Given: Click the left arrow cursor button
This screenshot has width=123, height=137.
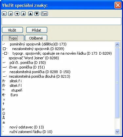Looking at the screenshot, I should [x=4, y=14].
